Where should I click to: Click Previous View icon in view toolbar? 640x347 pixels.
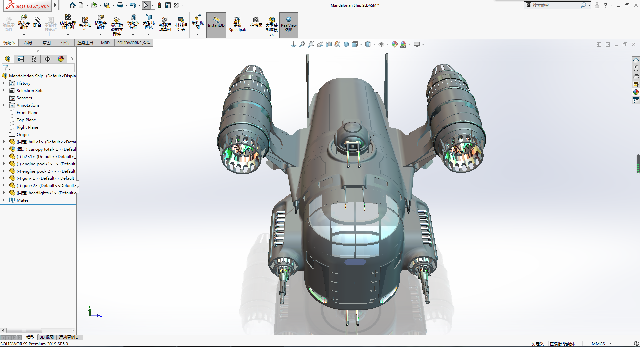point(320,44)
